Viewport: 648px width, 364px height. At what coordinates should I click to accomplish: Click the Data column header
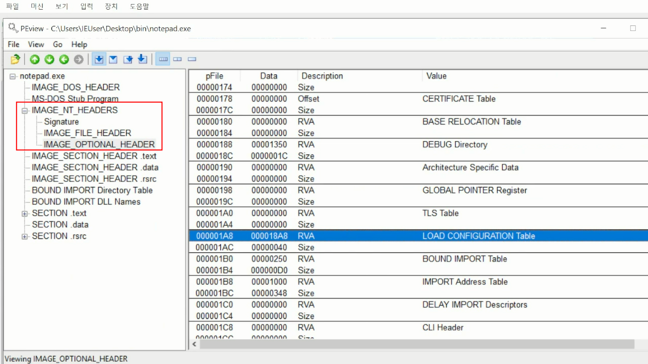pos(269,76)
